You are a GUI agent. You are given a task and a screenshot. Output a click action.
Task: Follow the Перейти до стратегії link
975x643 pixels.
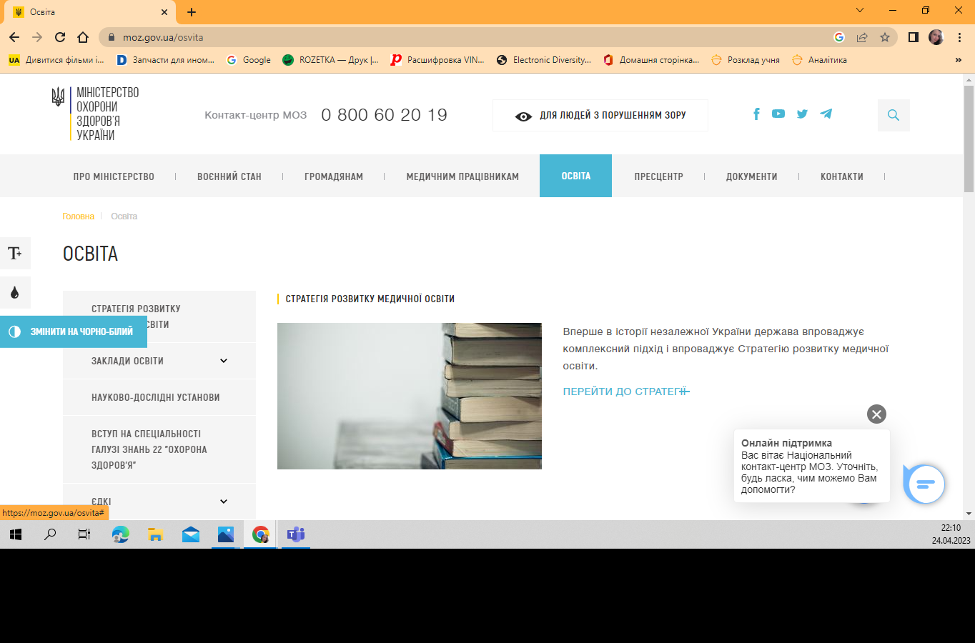click(625, 392)
